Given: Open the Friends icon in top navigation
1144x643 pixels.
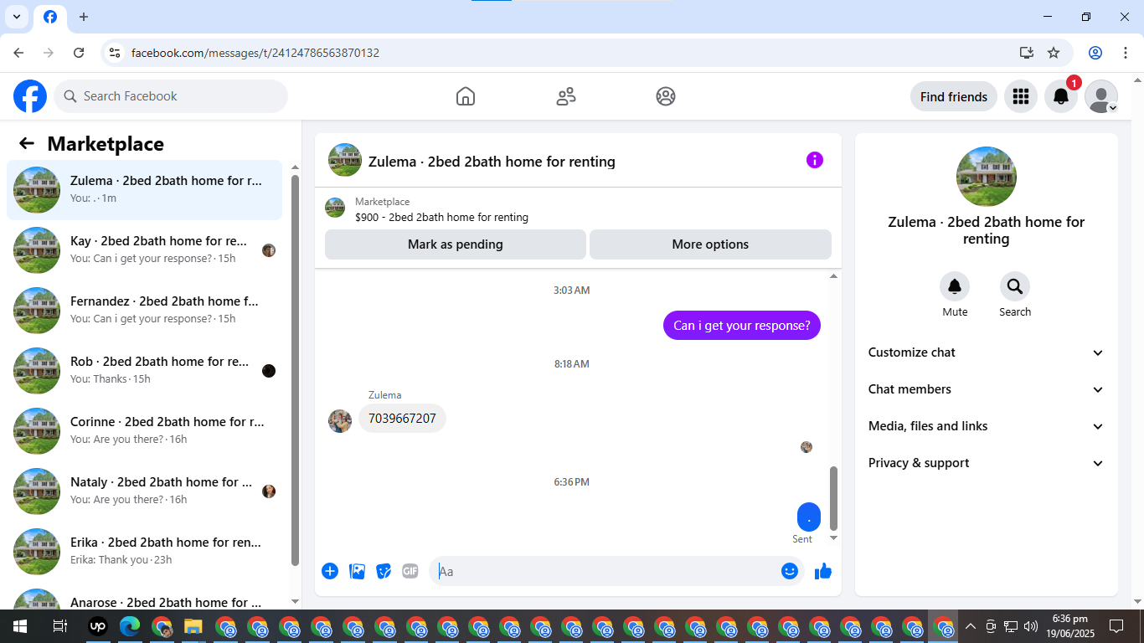Looking at the screenshot, I should click(566, 96).
